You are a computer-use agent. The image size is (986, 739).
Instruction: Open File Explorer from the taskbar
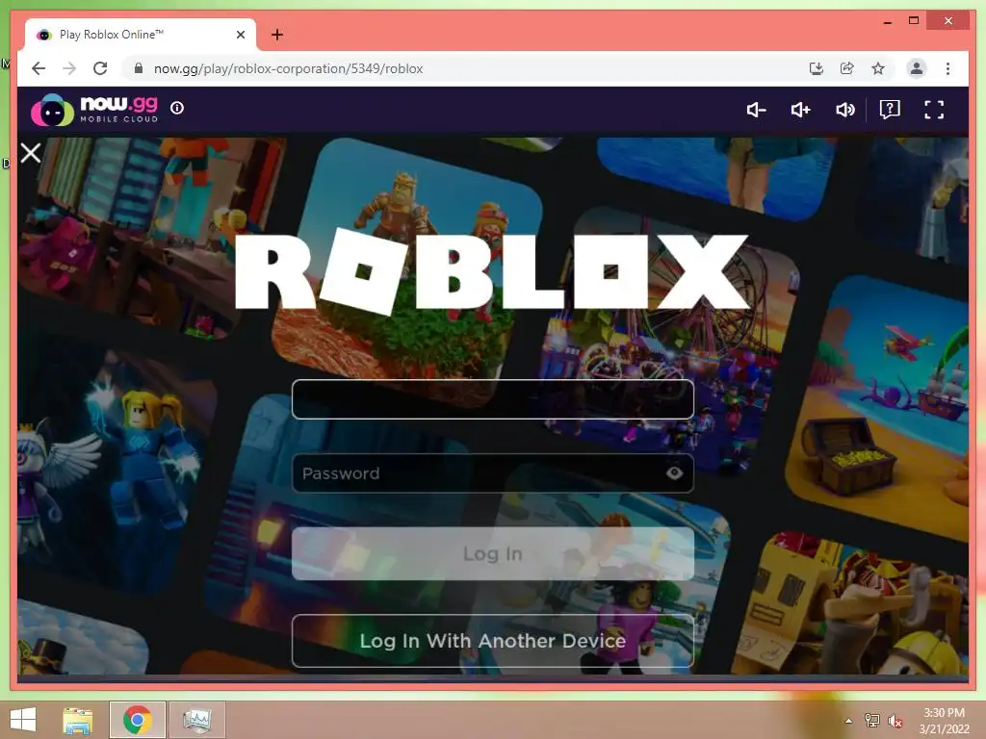point(78,720)
